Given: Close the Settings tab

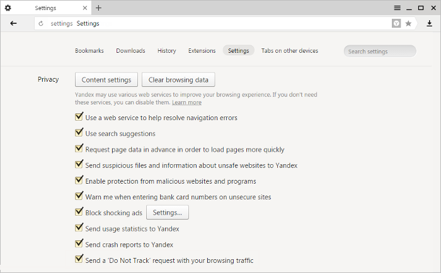Looking at the screenshot, I should coord(85,8).
